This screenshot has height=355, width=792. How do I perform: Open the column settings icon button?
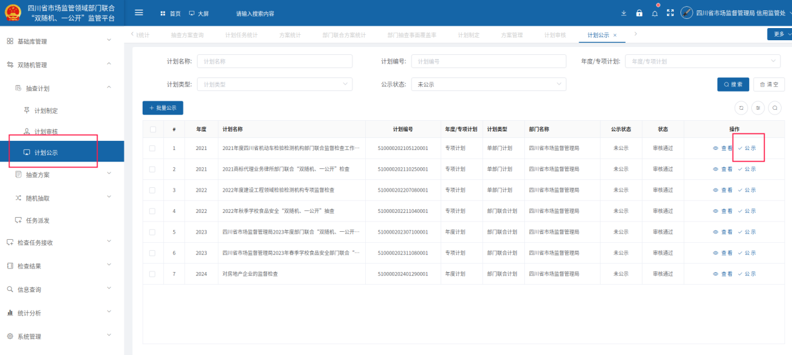[x=758, y=108]
